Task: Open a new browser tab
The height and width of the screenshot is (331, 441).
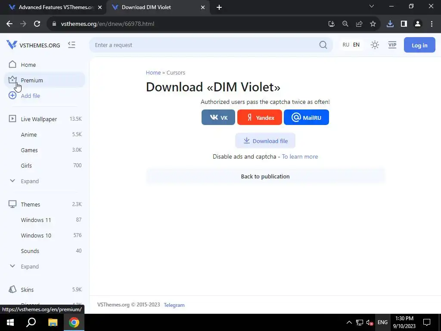Action: (x=219, y=7)
